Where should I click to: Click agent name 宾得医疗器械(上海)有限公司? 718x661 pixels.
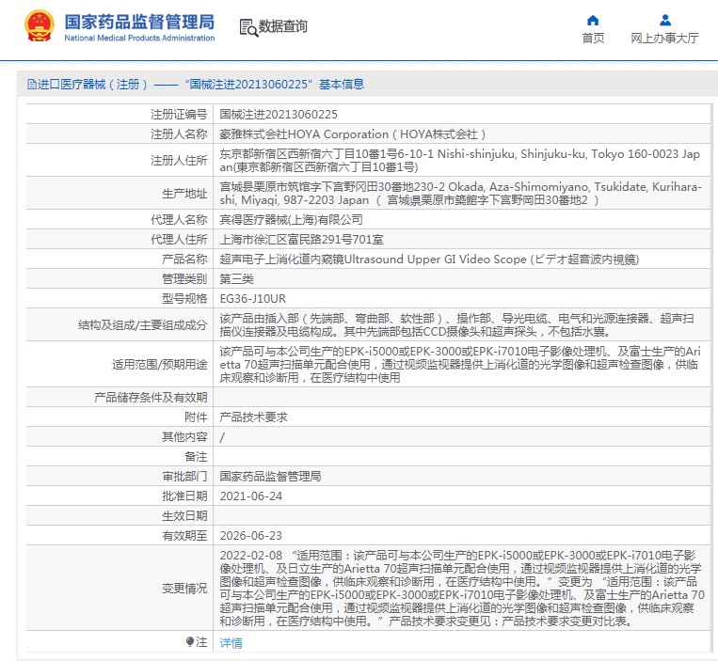(x=291, y=220)
